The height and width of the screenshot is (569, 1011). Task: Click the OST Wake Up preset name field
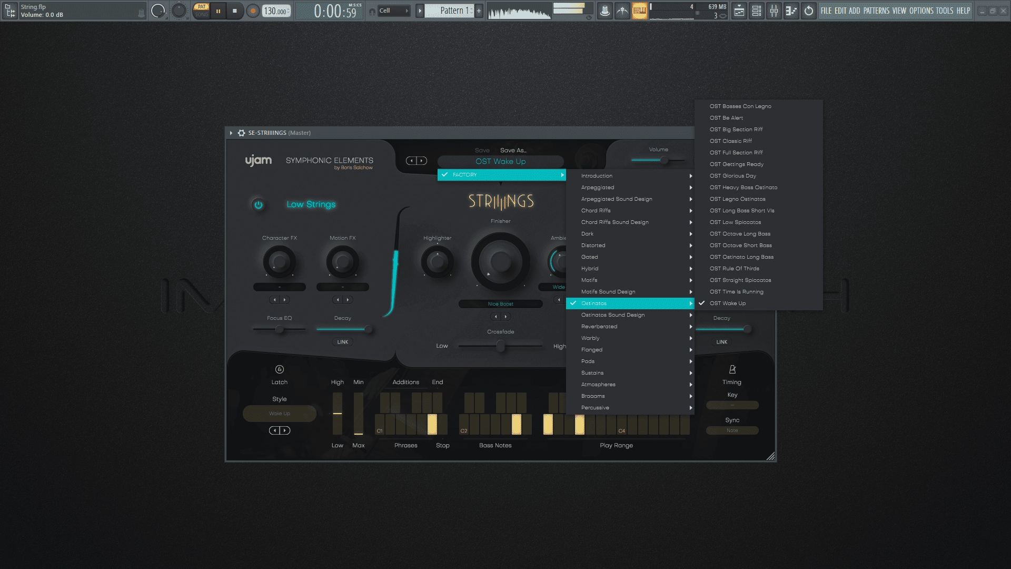(500, 162)
